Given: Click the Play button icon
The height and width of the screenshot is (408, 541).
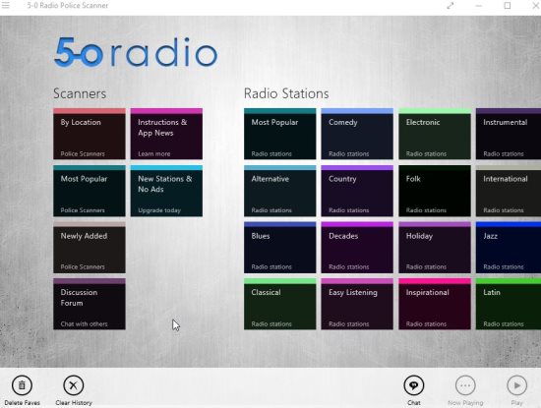Looking at the screenshot, I should pos(516,385).
